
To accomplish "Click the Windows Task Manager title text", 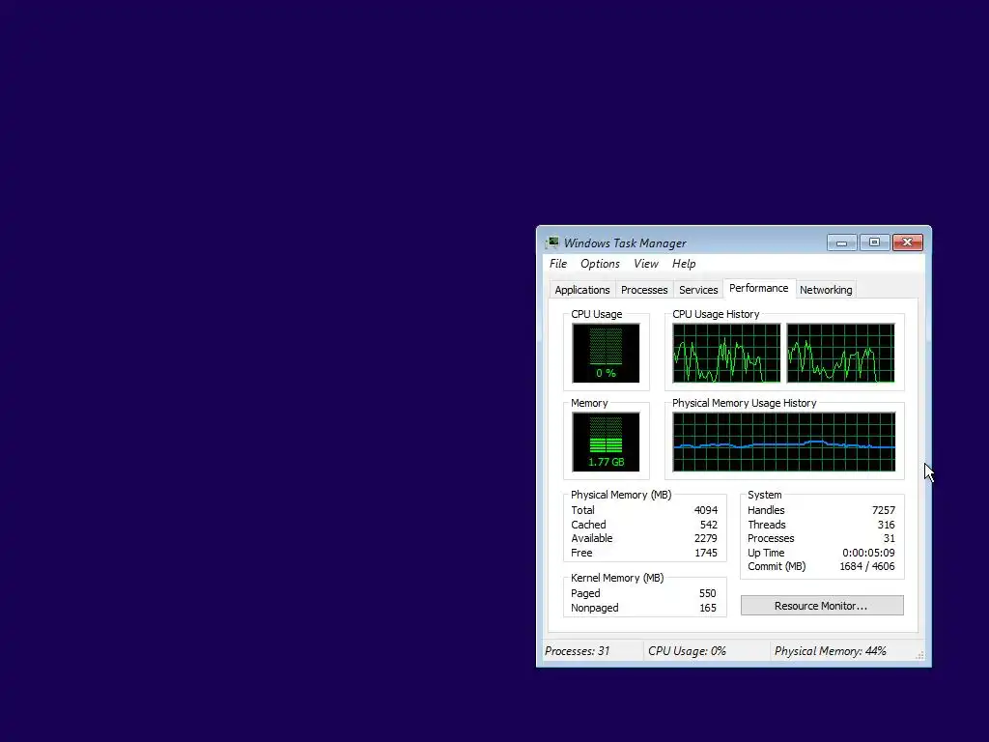I will coord(625,243).
